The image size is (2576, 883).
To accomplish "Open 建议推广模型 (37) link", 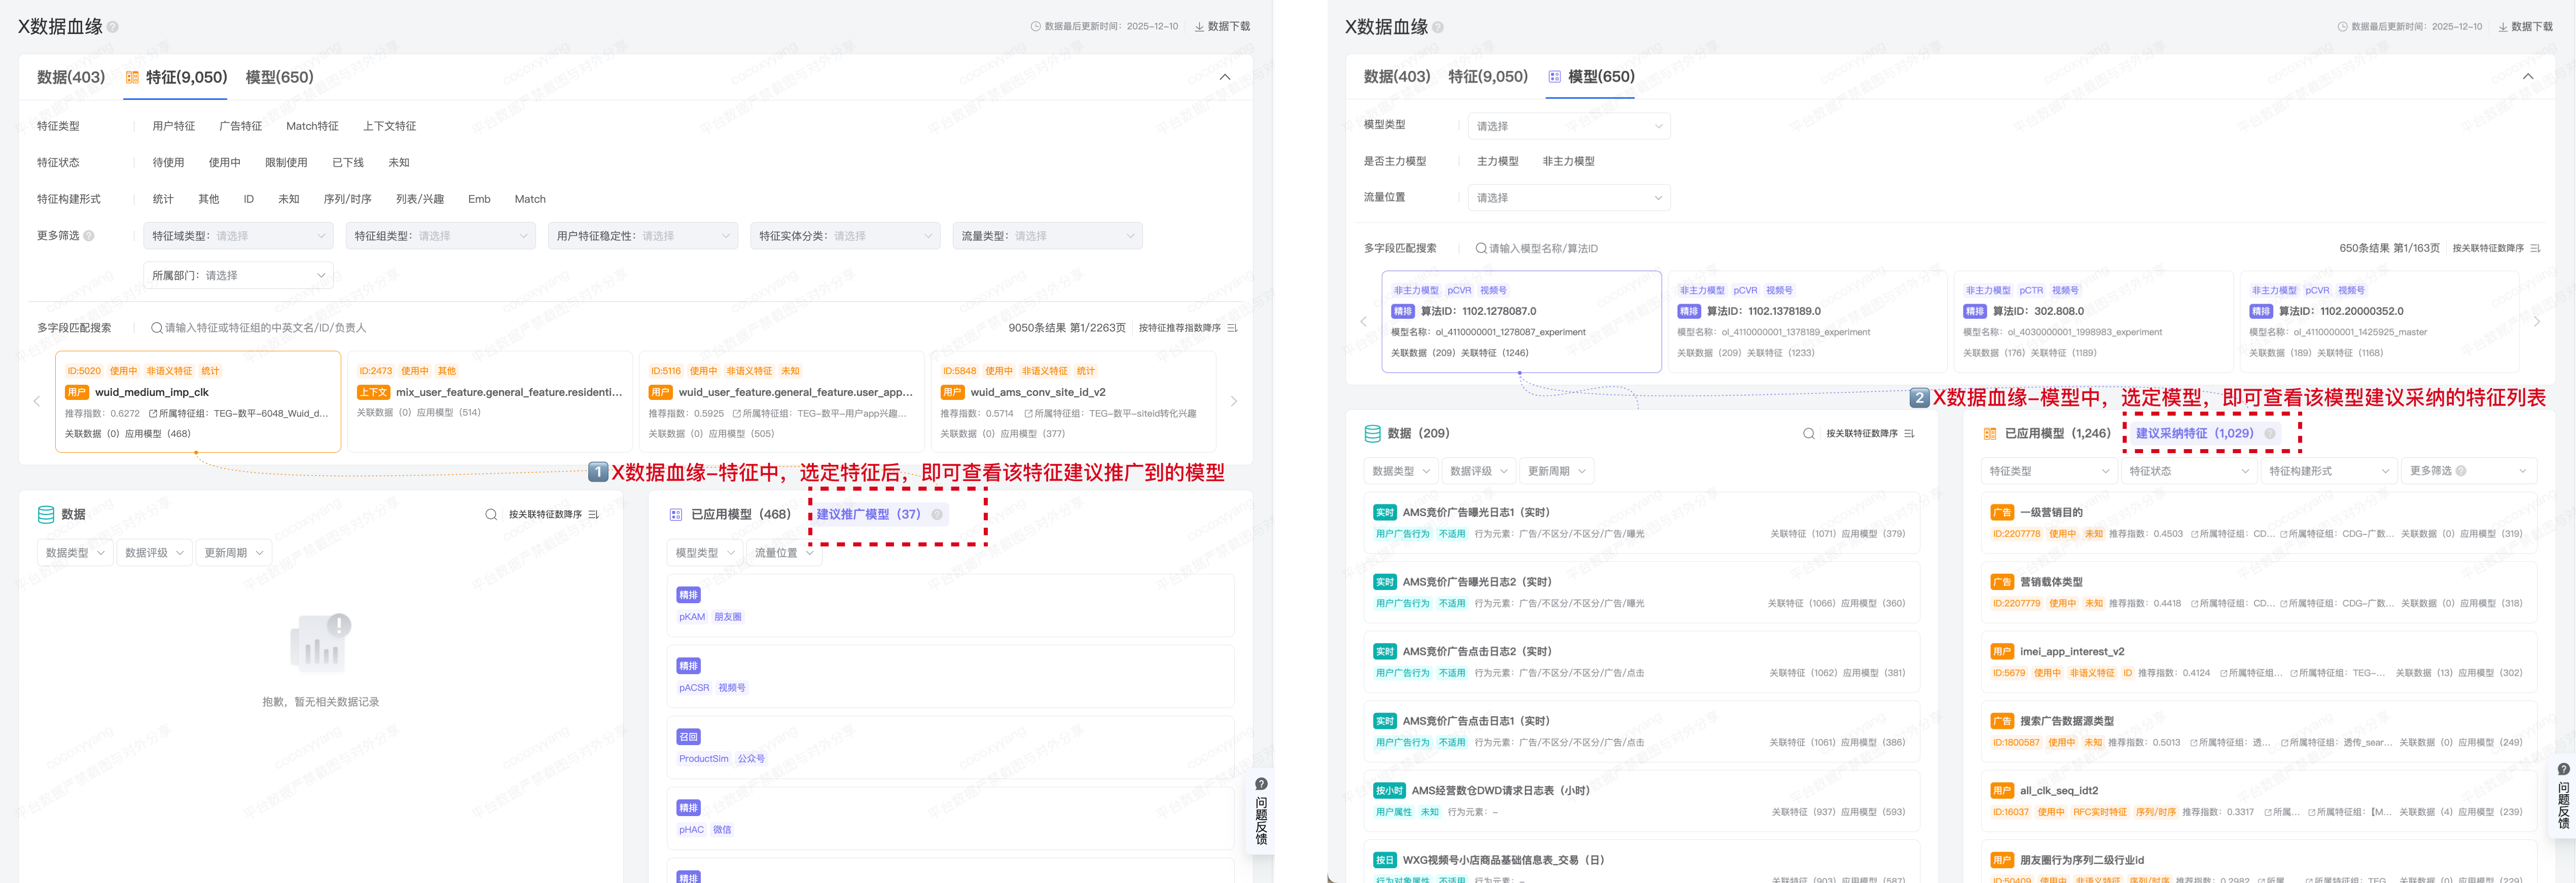I will [868, 514].
